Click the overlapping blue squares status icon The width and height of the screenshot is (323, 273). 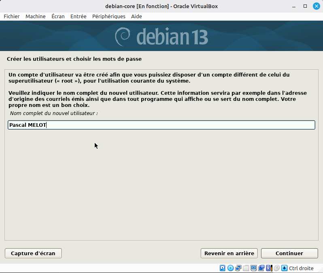coord(261,268)
